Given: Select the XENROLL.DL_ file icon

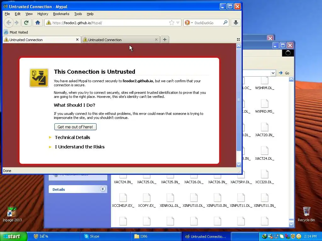Looking at the screenshot, I should pos(170,198).
